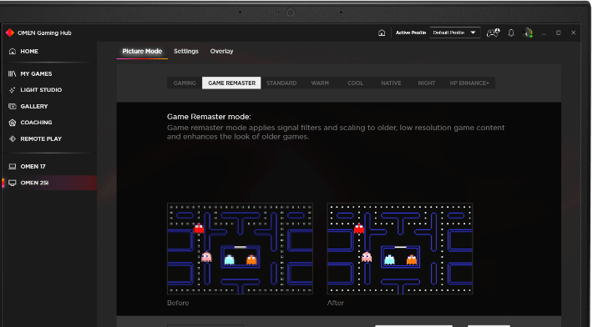The image size is (613, 327).
Task: Click the After Pac-Man preview image
Action: tap(400, 249)
